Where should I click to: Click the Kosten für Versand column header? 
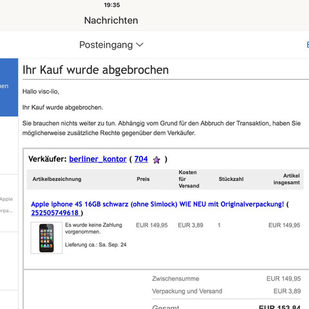click(189, 179)
